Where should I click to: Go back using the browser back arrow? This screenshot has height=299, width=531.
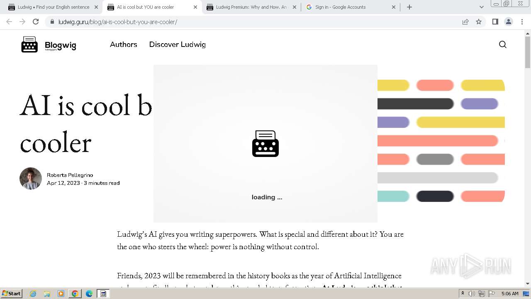point(9,22)
